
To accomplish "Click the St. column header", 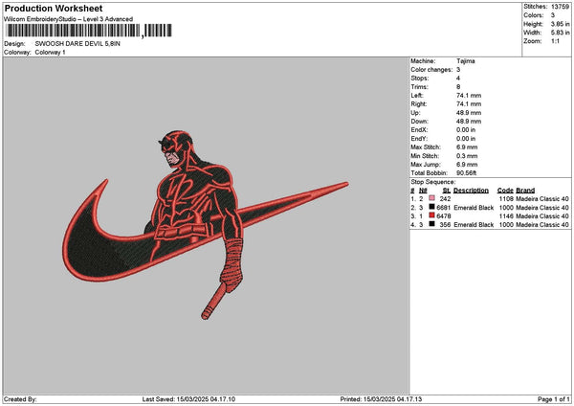I will point(446,190).
